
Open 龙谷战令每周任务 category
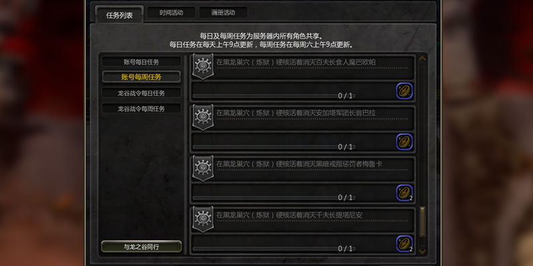(x=141, y=108)
